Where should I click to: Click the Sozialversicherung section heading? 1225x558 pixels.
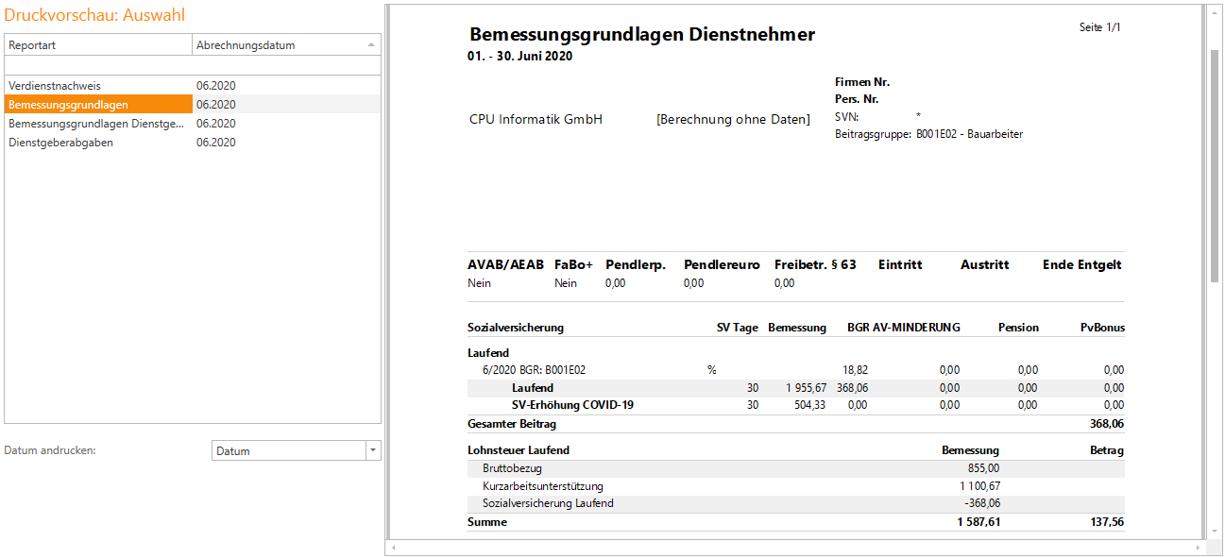[516, 328]
